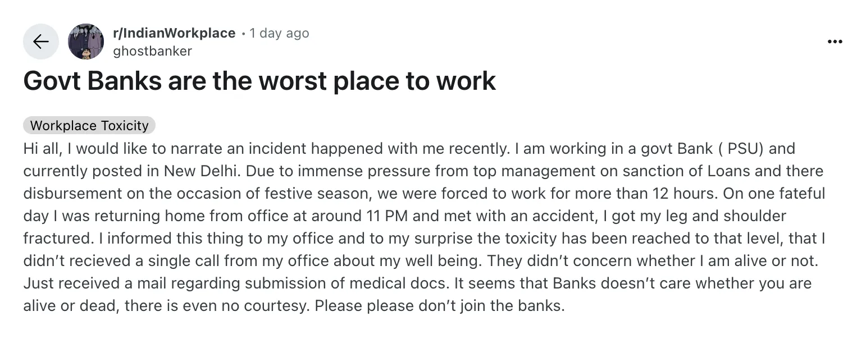Screen dimensions: 857x339
Task: Click the back arrow button
Action: (x=40, y=42)
